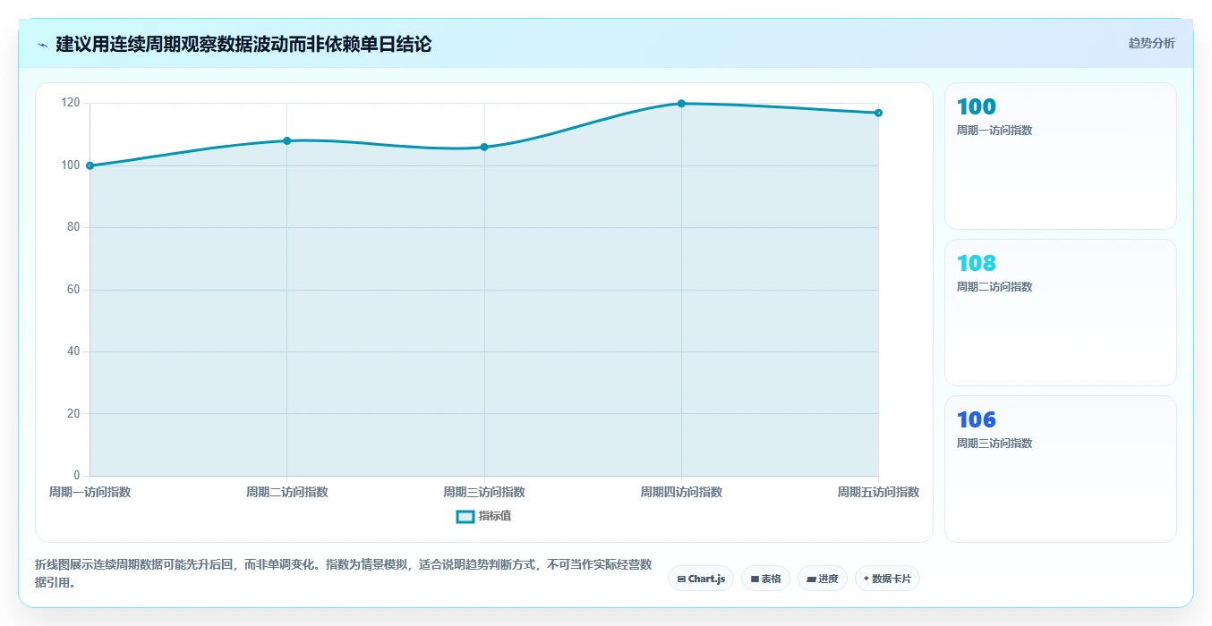Click the x-axis label 周期二访问指数

point(287,492)
